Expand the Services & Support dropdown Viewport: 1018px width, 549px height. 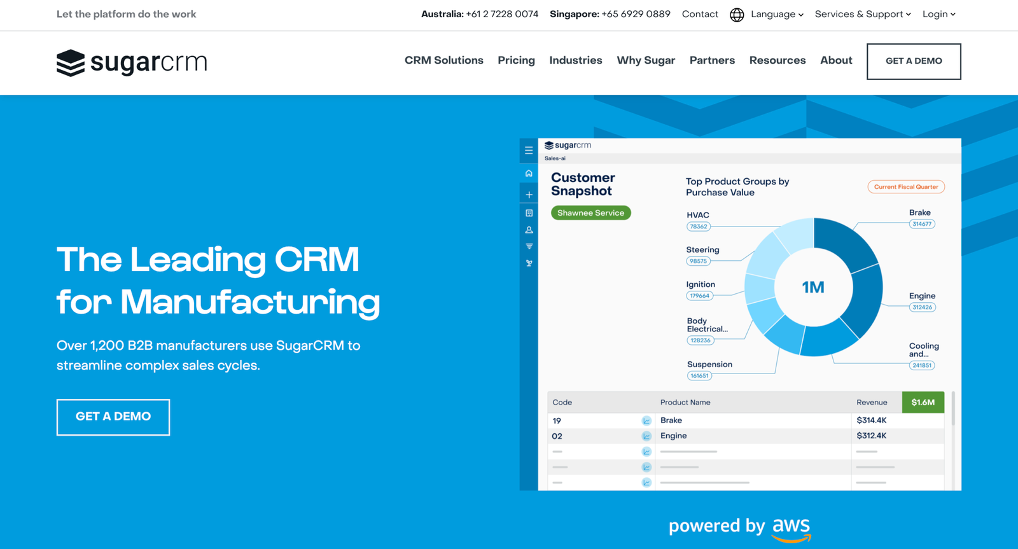pyautogui.click(x=863, y=14)
